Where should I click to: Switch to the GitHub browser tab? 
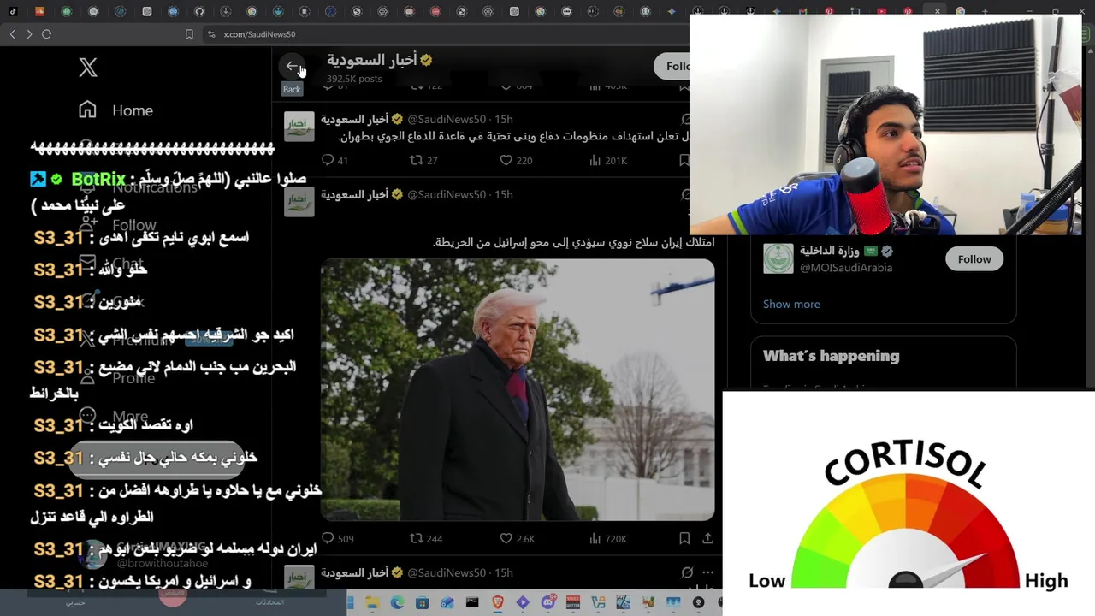click(x=199, y=12)
